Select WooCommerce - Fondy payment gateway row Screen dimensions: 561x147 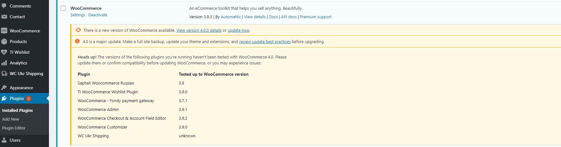tap(116, 101)
